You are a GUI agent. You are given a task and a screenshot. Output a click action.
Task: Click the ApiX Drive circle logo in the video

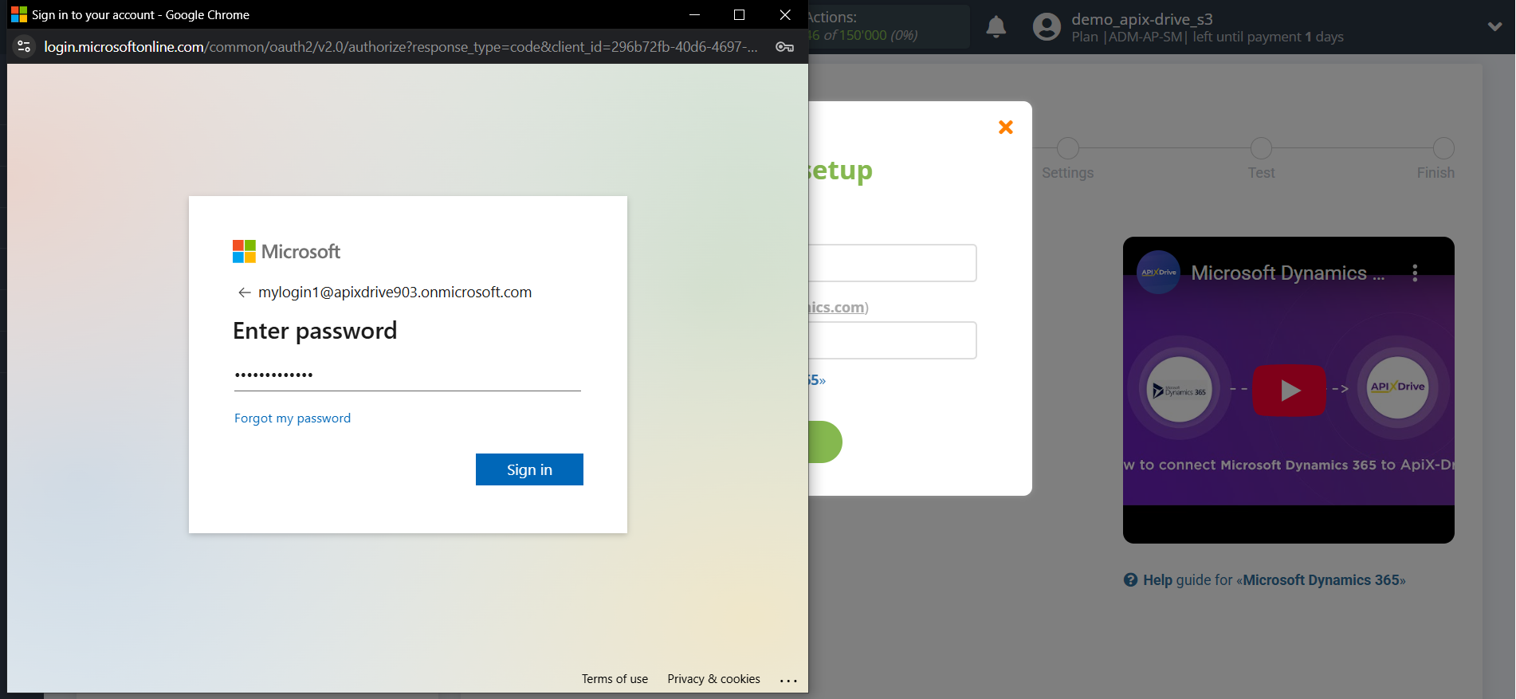pyautogui.click(x=1397, y=387)
